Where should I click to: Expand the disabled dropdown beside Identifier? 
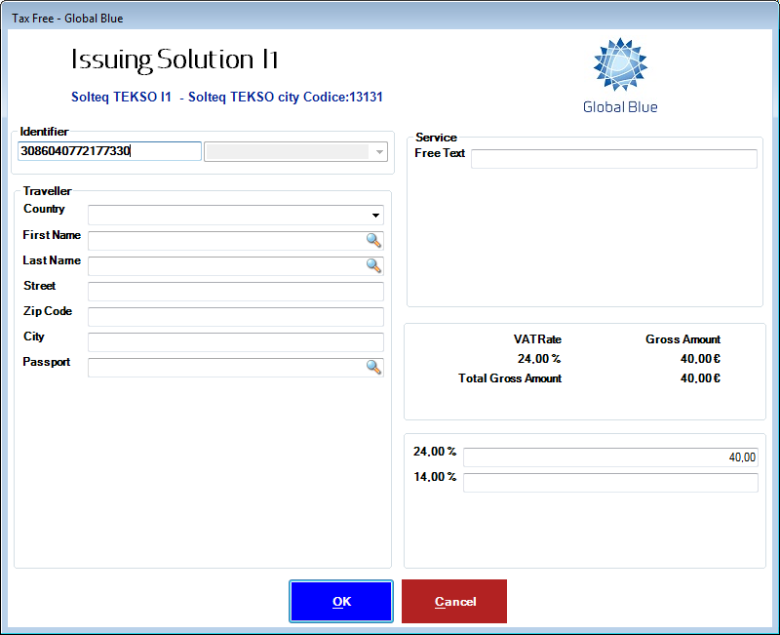[x=379, y=152]
